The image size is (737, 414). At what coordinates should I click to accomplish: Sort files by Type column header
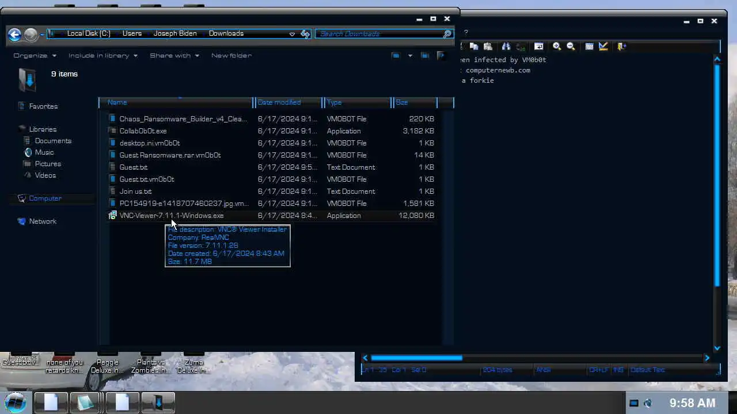(358, 102)
